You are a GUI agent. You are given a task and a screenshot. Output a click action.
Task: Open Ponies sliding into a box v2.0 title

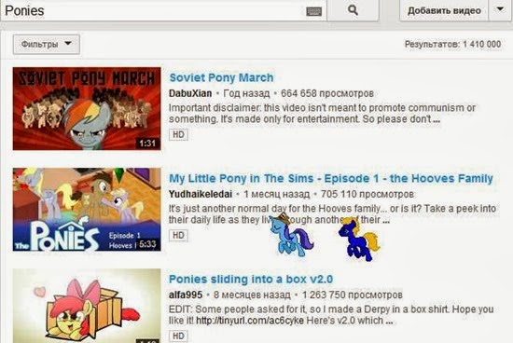point(251,280)
